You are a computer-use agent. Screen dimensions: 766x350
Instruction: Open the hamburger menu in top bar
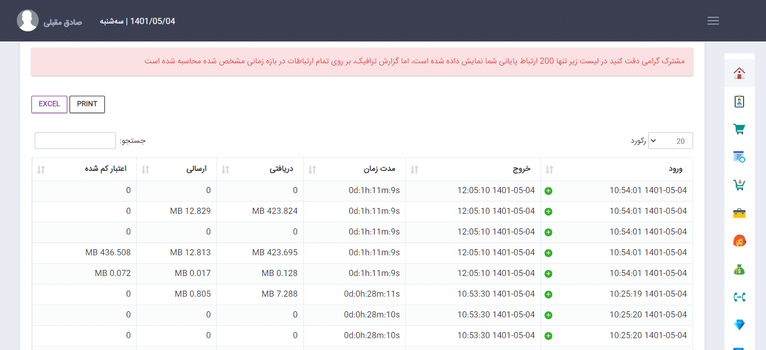click(713, 21)
